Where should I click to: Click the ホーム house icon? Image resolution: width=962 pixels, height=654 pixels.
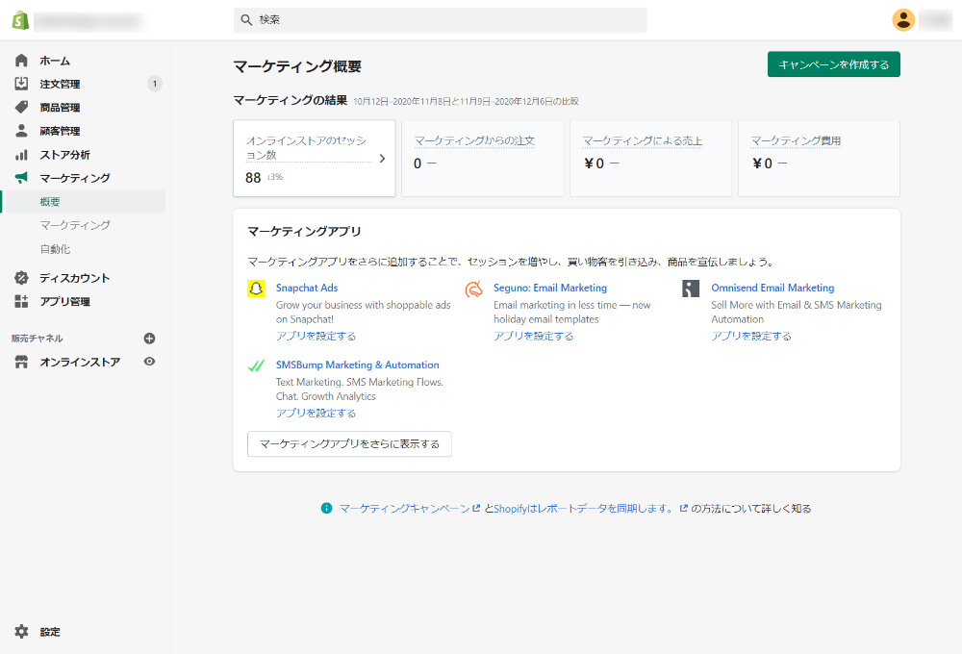coord(21,61)
